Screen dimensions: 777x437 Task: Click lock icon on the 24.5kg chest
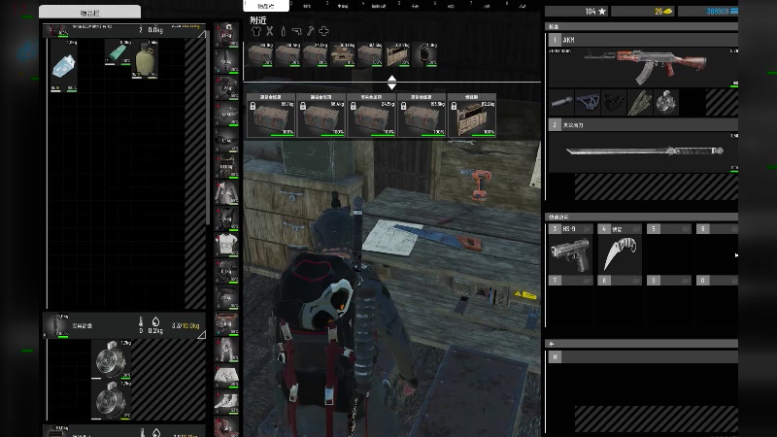click(353, 106)
